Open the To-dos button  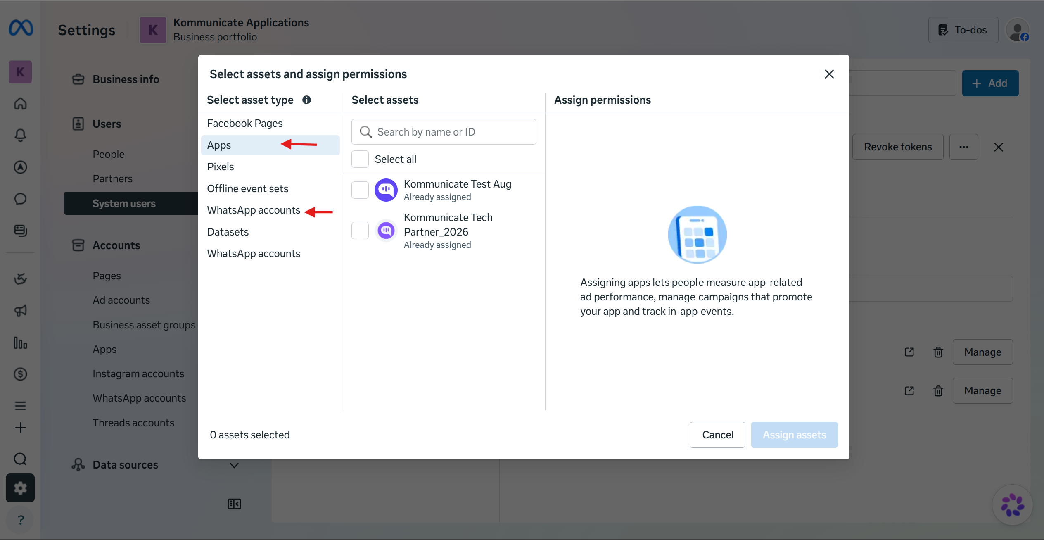(x=963, y=30)
